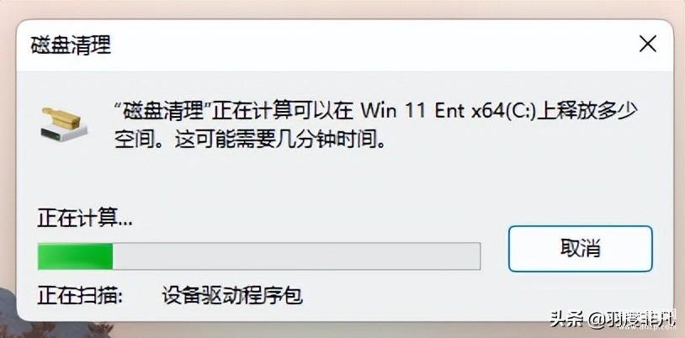Close the 磁盘清理 dialog with X
Viewport: 685px width, 338px height.
coord(647,44)
